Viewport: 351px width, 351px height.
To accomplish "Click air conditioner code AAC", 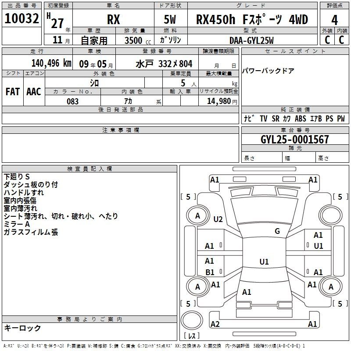I will tap(34, 92).
